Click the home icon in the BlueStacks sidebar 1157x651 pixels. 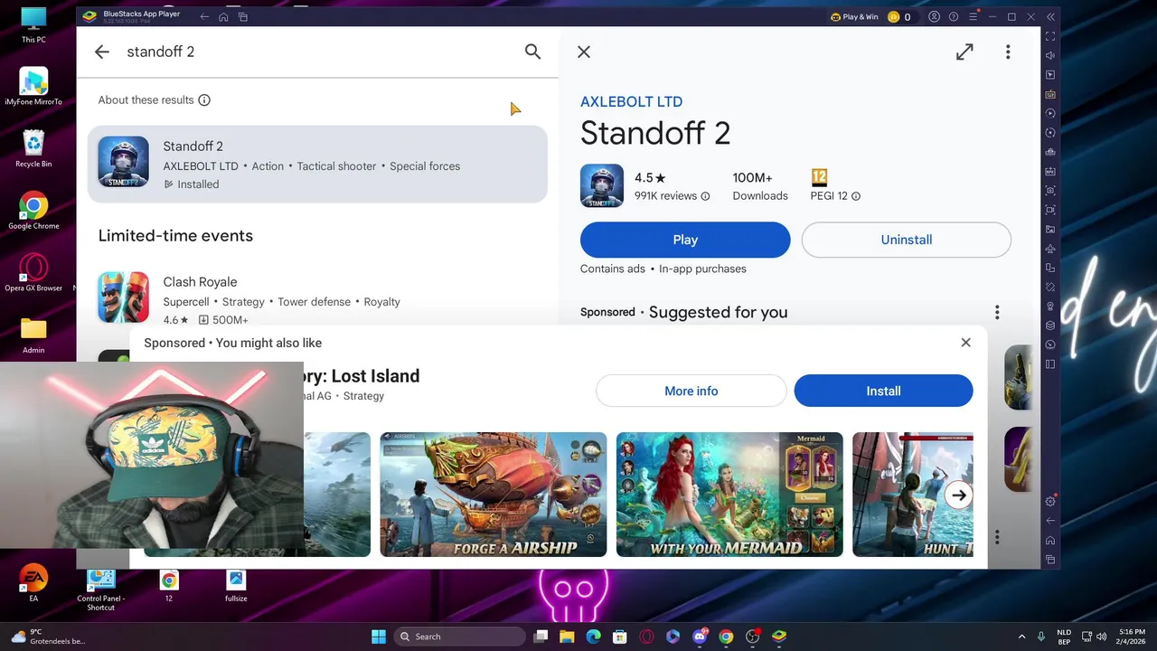click(x=1050, y=541)
